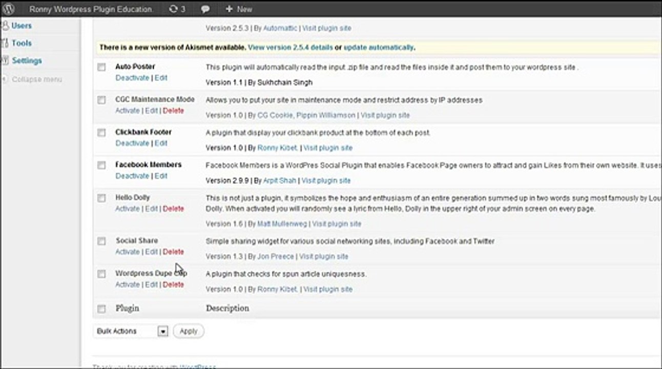Check the Clickbank Footer checkbox
This screenshot has width=662, height=369.
pos(101,133)
